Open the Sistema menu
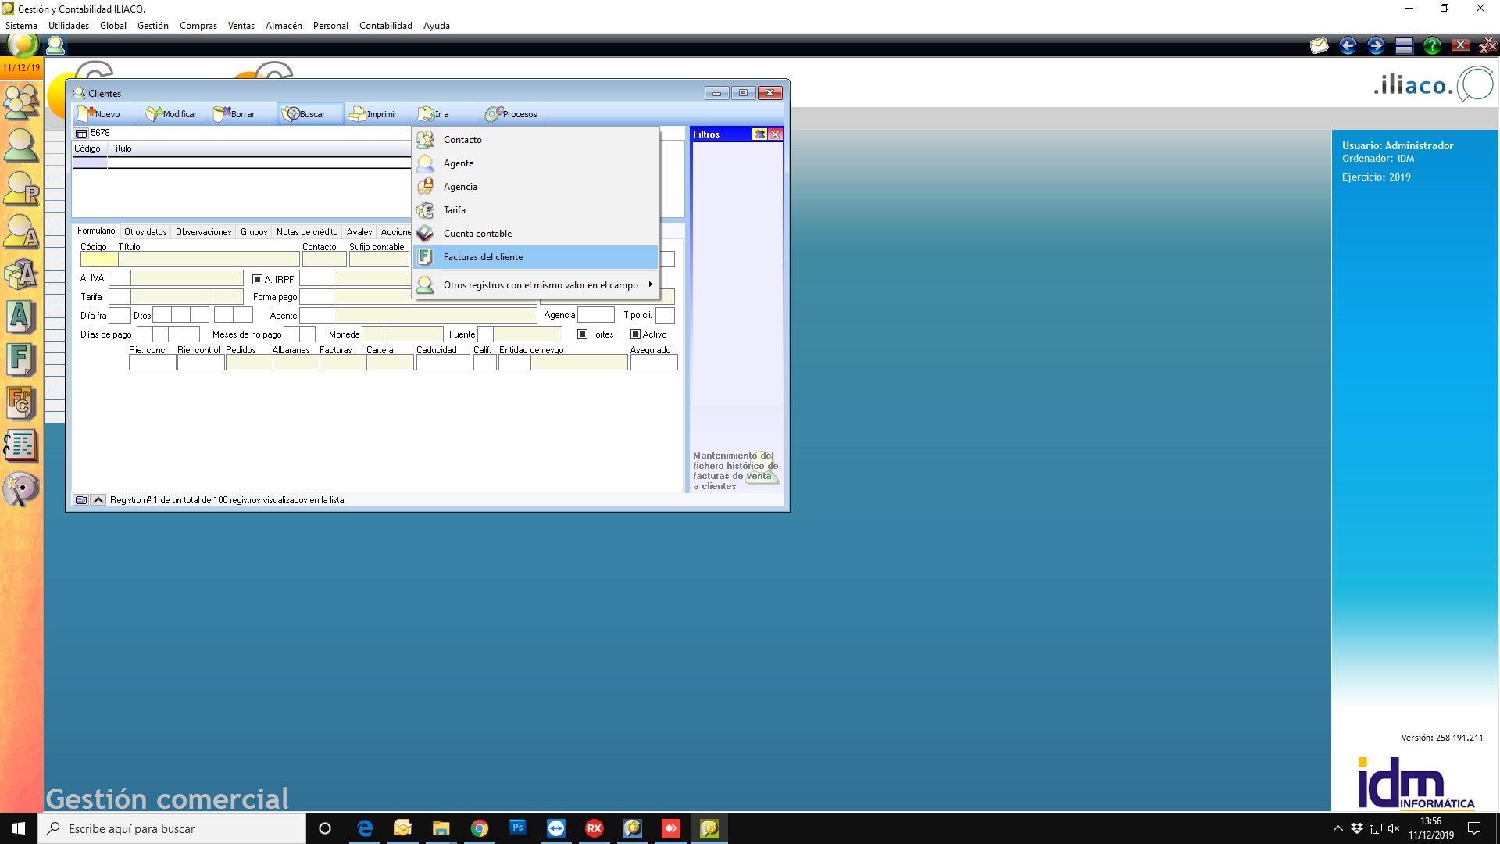Viewport: 1500px width, 844px height. [x=21, y=26]
